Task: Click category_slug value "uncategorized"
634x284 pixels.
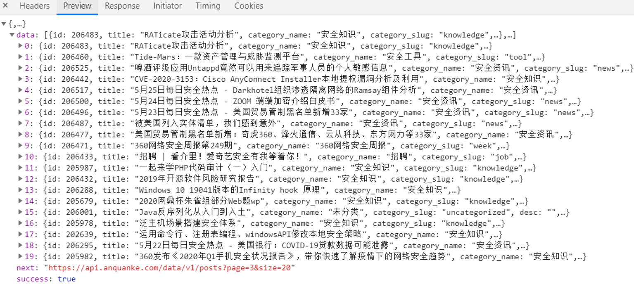Action: (476, 213)
